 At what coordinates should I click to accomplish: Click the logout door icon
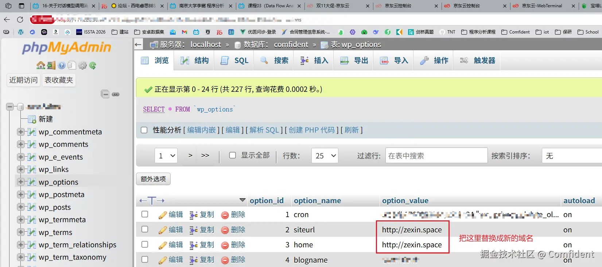[x=51, y=66]
